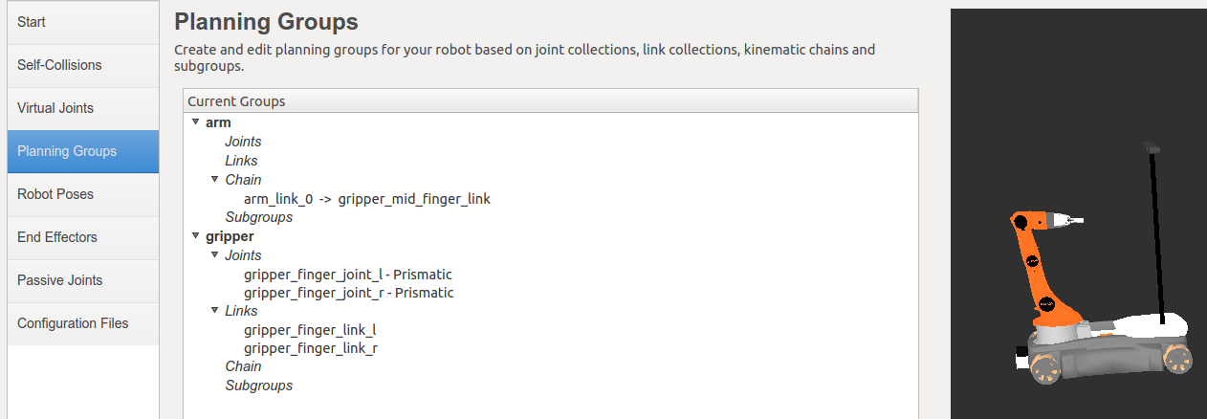The image size is (1207, 419).
Task: Select arm_link_0 -> gripper_mid_finger_link chain entry
Action: pyautogui.click(x=367, y=199)
